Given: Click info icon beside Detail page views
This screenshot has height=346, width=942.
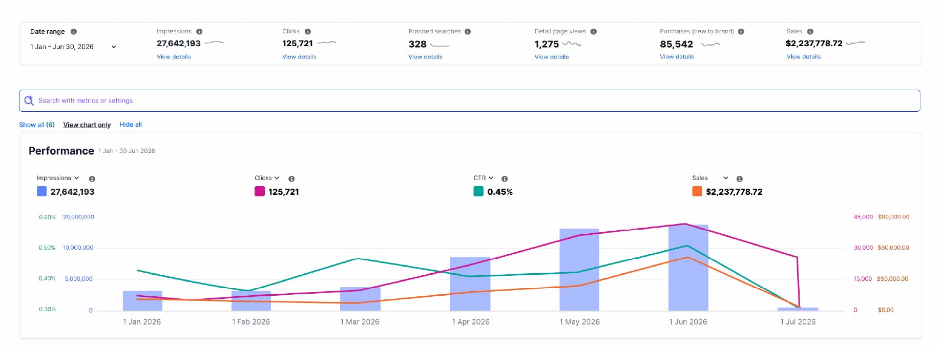Looking at the screenshot, I should (594, 31).
